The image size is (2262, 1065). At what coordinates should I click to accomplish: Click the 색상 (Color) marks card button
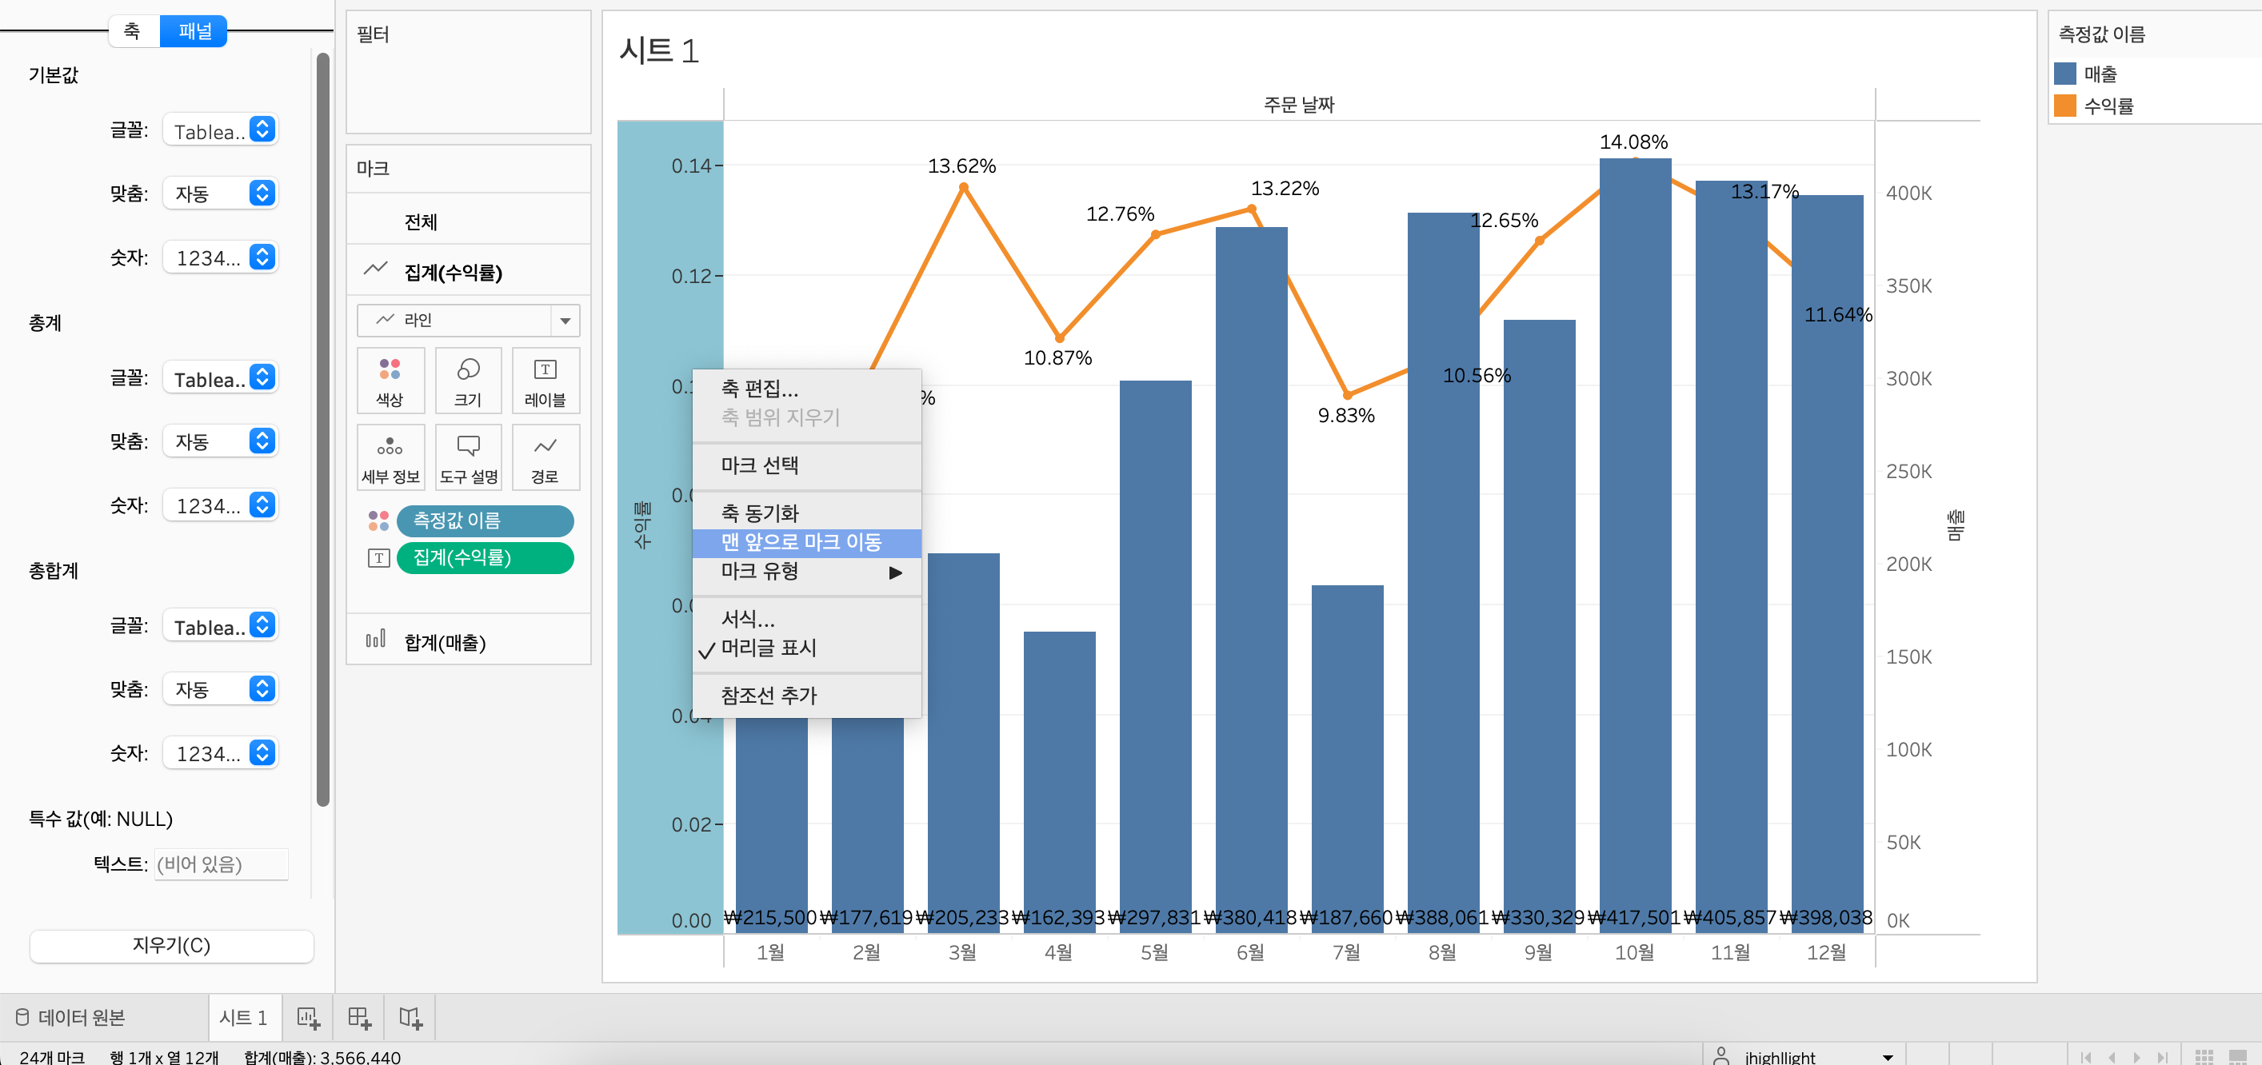pos(390,380)
